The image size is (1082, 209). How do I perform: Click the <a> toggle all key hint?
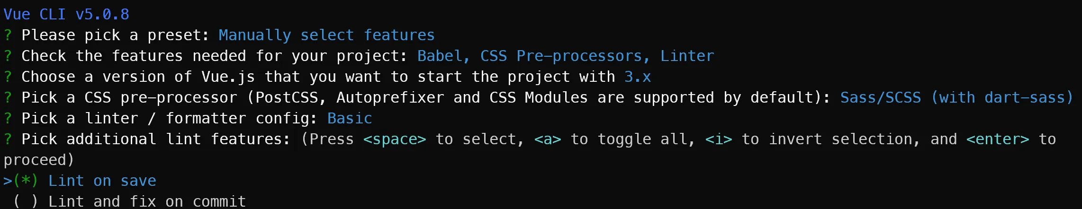coord(548,139)
